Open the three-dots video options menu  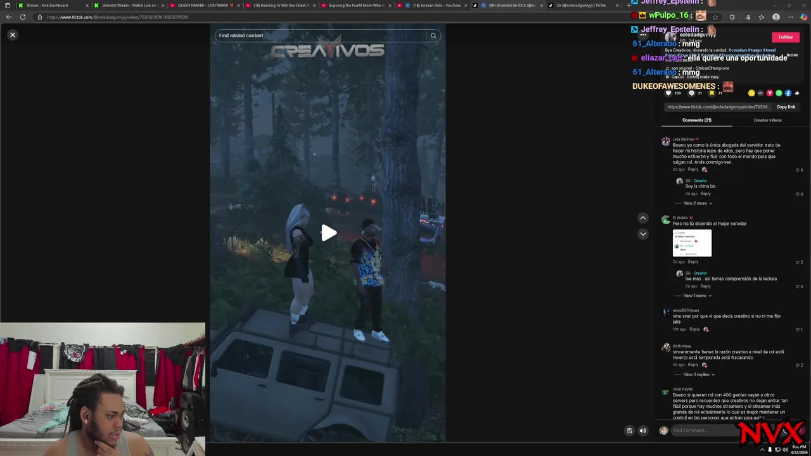pyautogui.click(x=643, y=35)
